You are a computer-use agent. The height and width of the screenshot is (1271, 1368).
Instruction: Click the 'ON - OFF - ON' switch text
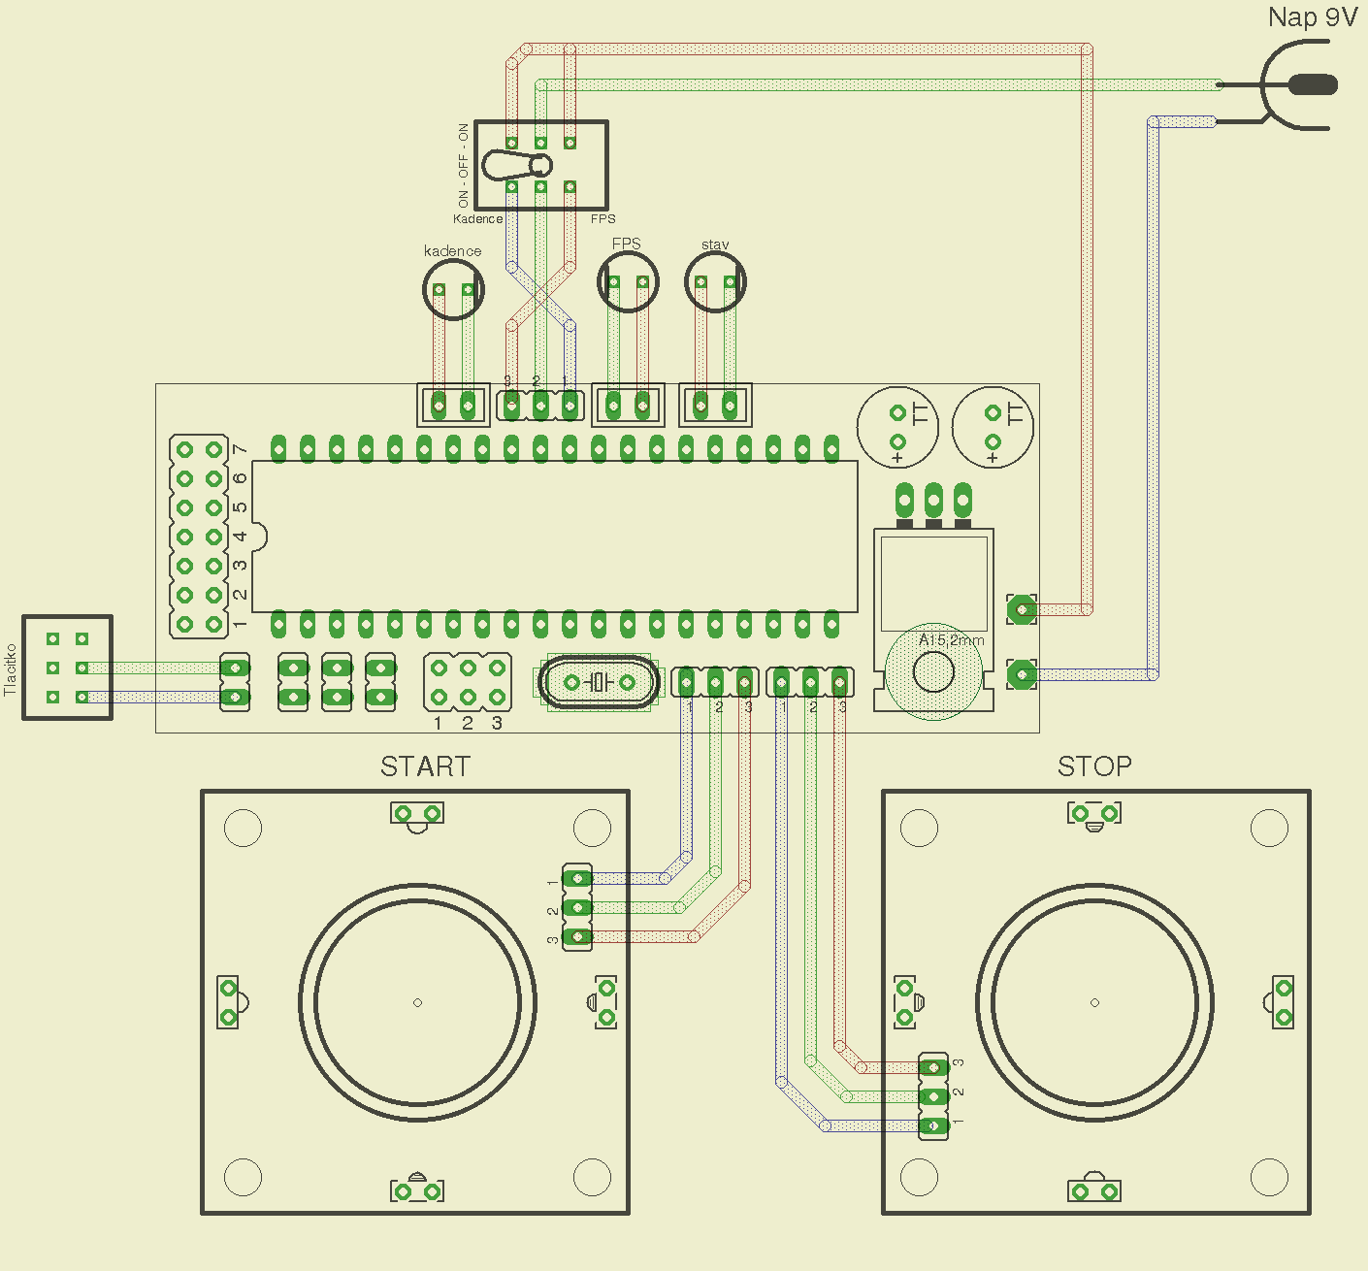click(463, 165)
